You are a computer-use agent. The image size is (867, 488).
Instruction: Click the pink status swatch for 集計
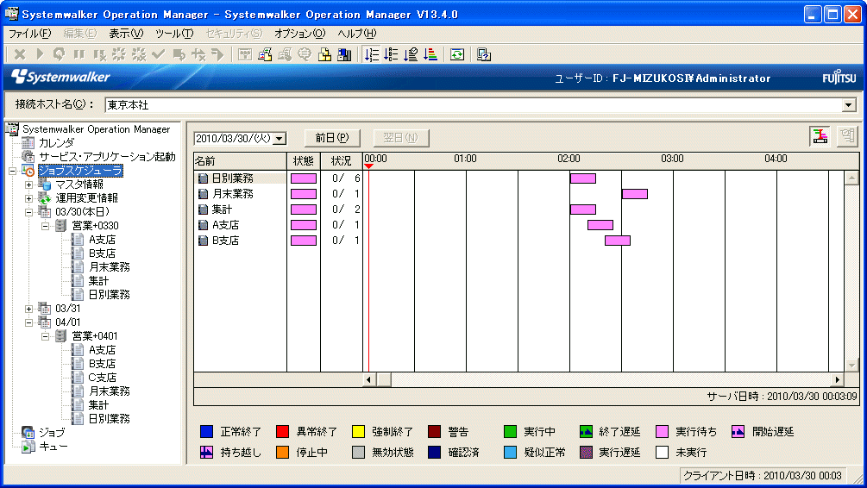point(304,210)
